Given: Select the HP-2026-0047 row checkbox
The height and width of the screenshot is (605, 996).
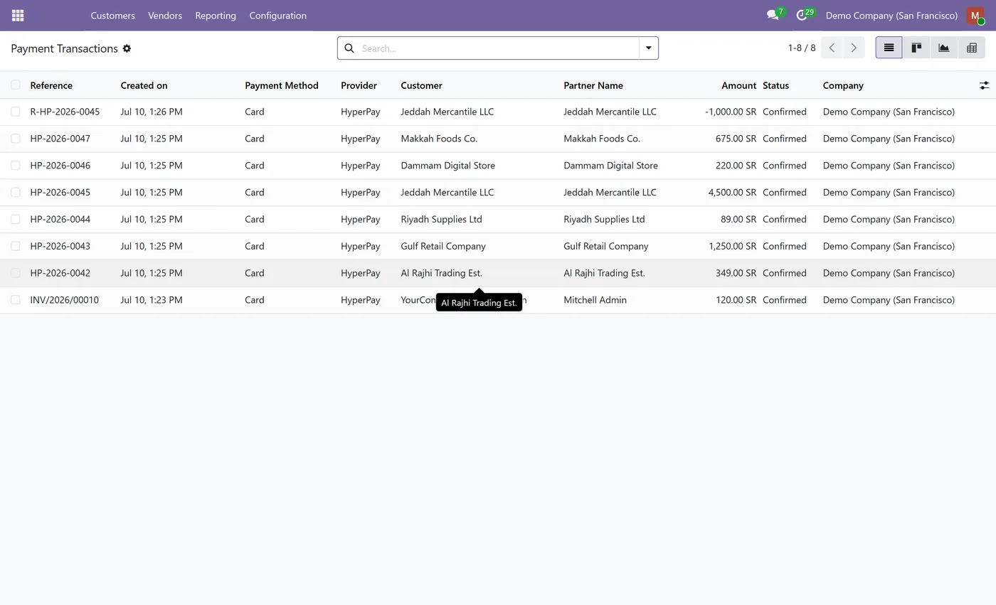Looking at the screenshot, I should pos(16,139).
